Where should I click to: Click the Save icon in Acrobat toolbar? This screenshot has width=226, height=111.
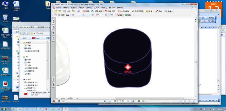click(x=64, y=11)
